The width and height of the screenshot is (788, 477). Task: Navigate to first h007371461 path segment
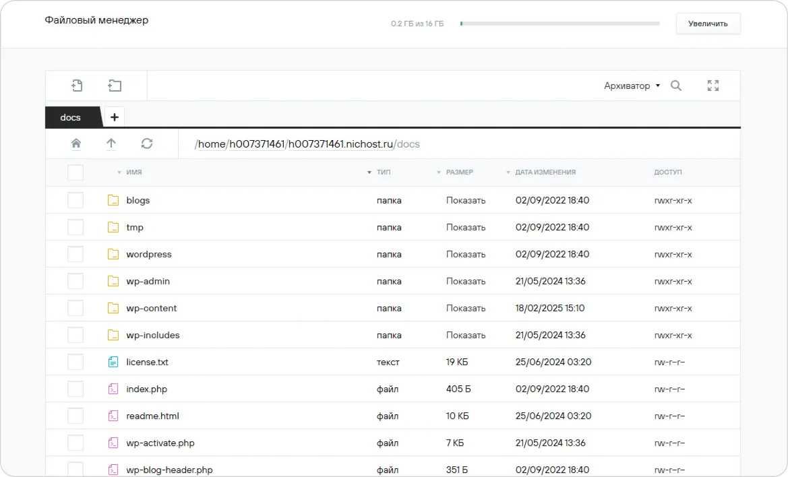(257, 144)
